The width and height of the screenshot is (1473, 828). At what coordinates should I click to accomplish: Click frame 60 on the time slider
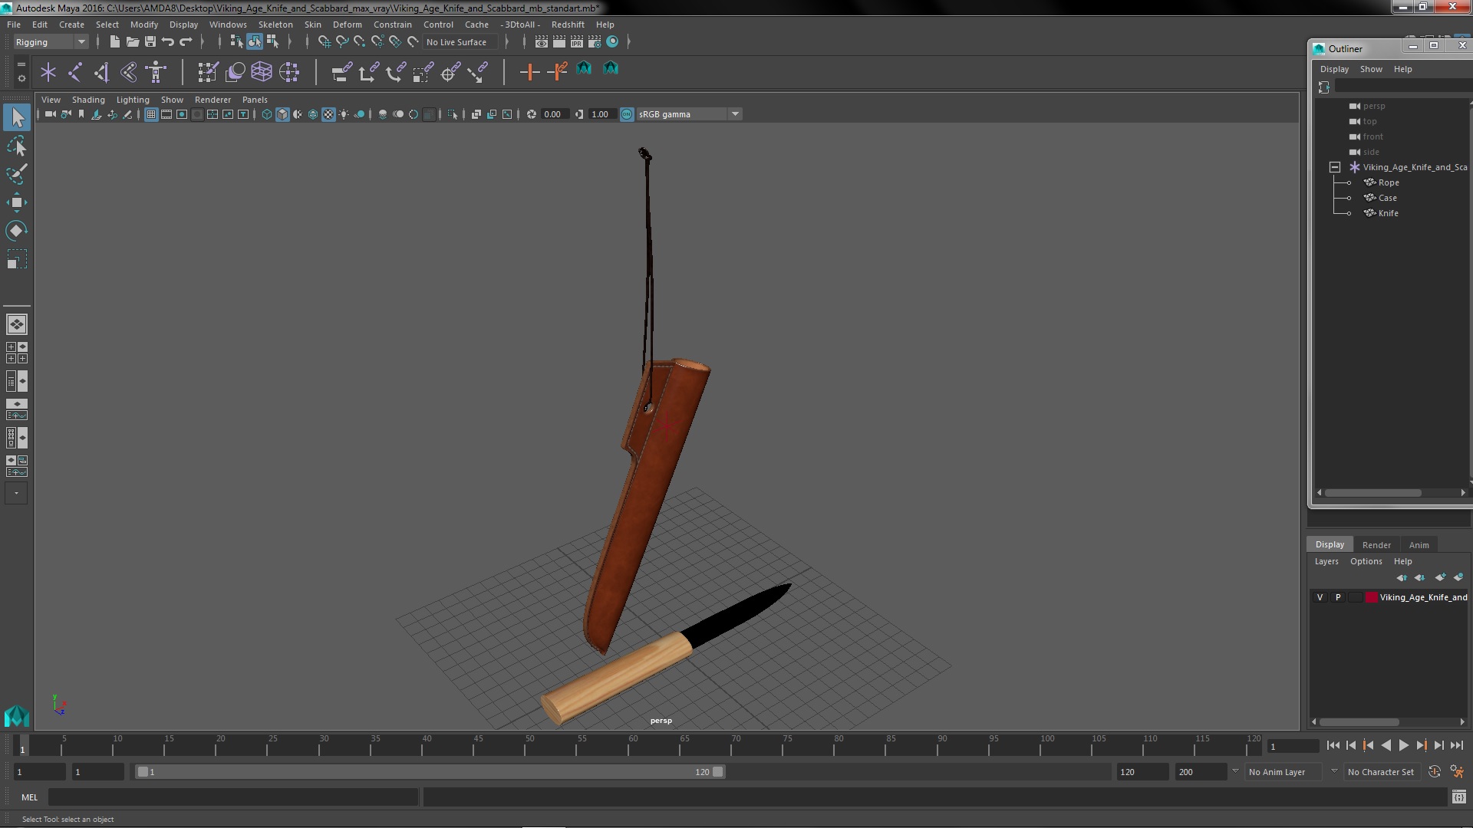click(633, 745)
